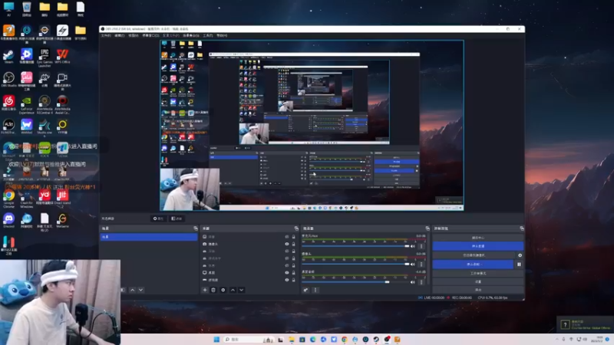This screenshot has height=345, width=614.
Task: Move scene down in the Scenes toolbar
Action: (x=141, y=290)
